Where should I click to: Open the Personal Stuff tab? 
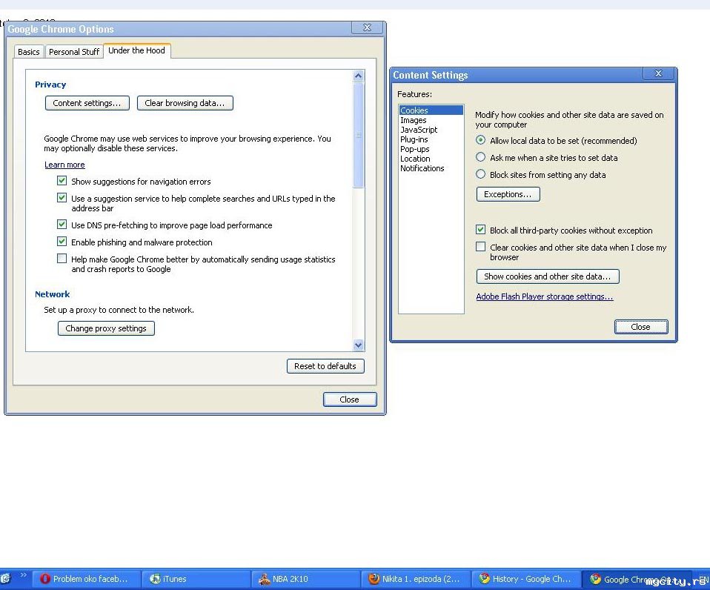(x=74, y=52)
